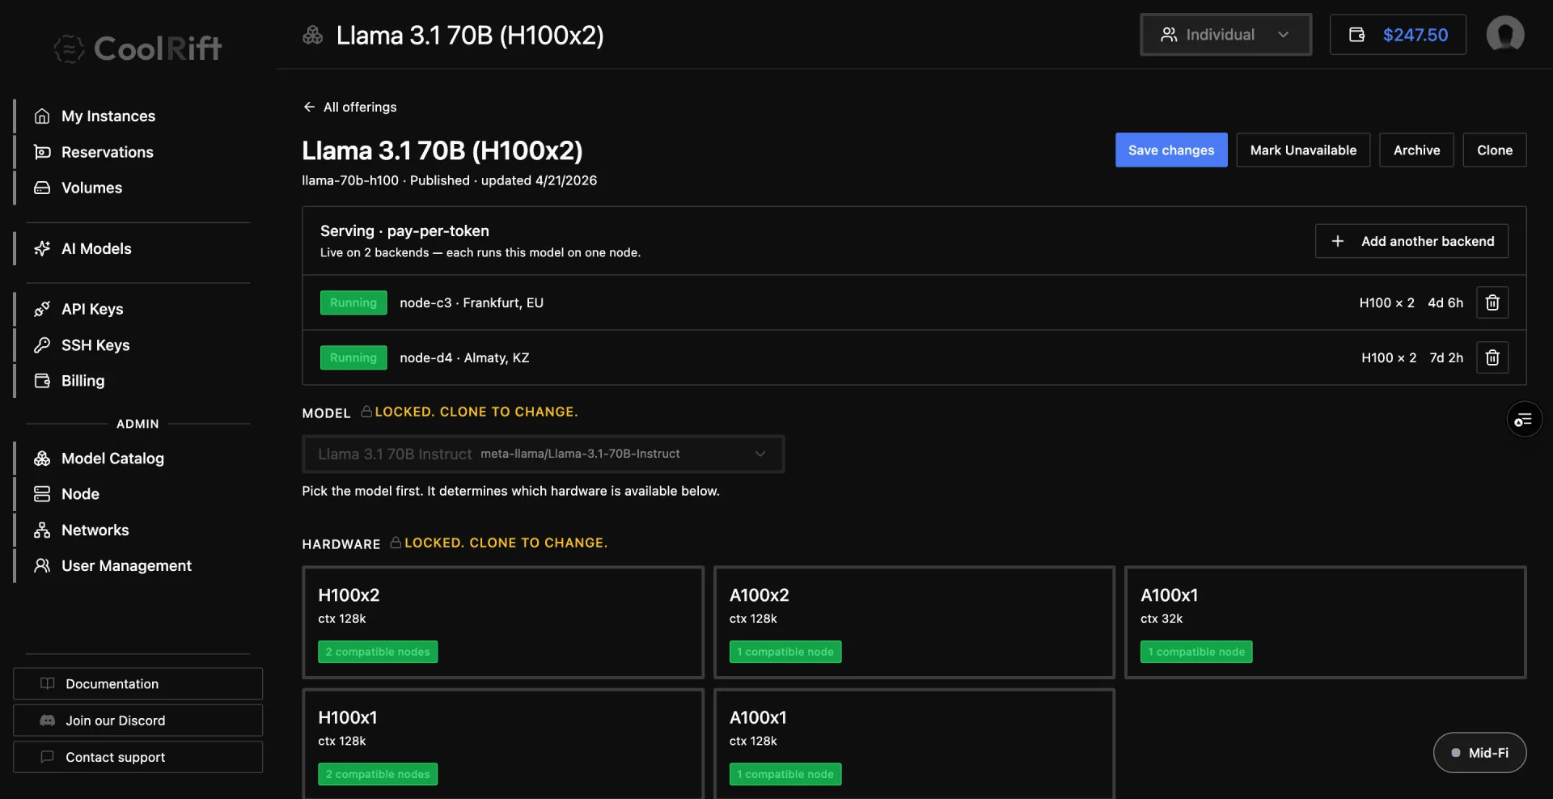The image size is (1553, 799).
Task: Click the SSH Keys key icon
Action: (42, 345)
